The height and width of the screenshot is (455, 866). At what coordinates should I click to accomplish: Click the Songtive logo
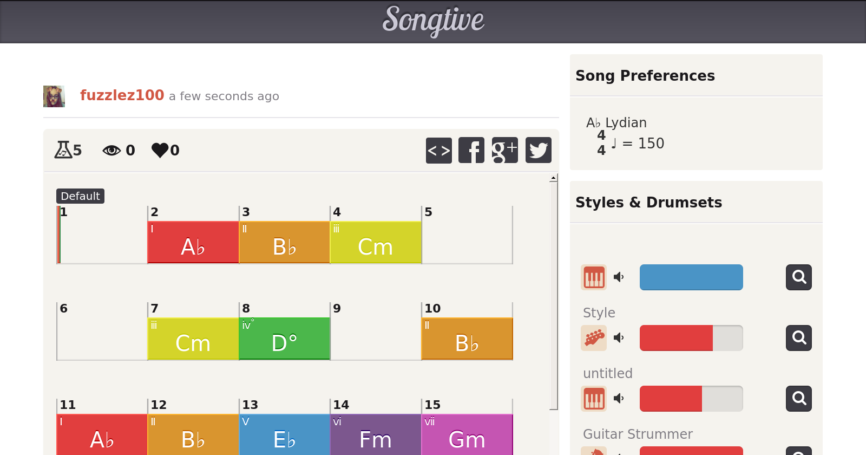pyautogui.click(x=433, y=21)
